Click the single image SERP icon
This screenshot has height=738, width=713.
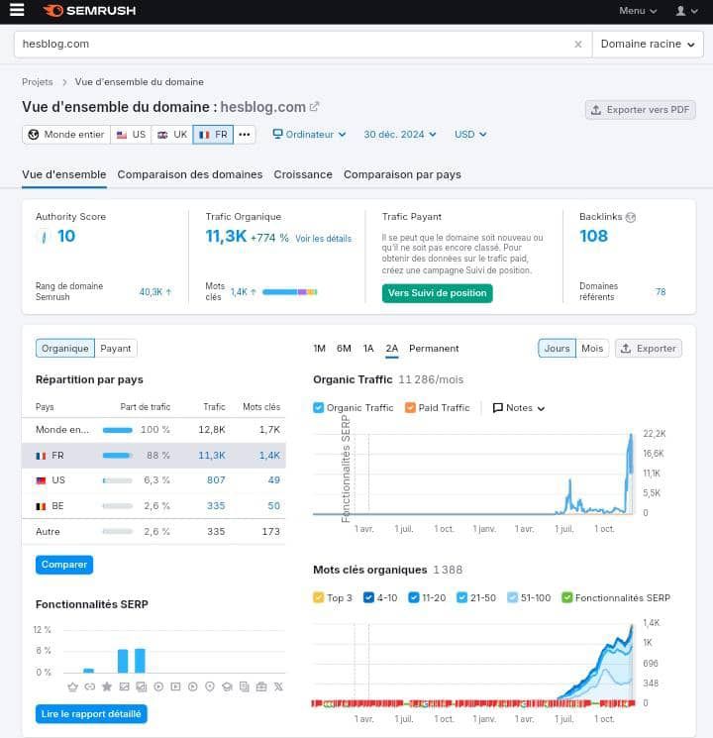124,686
